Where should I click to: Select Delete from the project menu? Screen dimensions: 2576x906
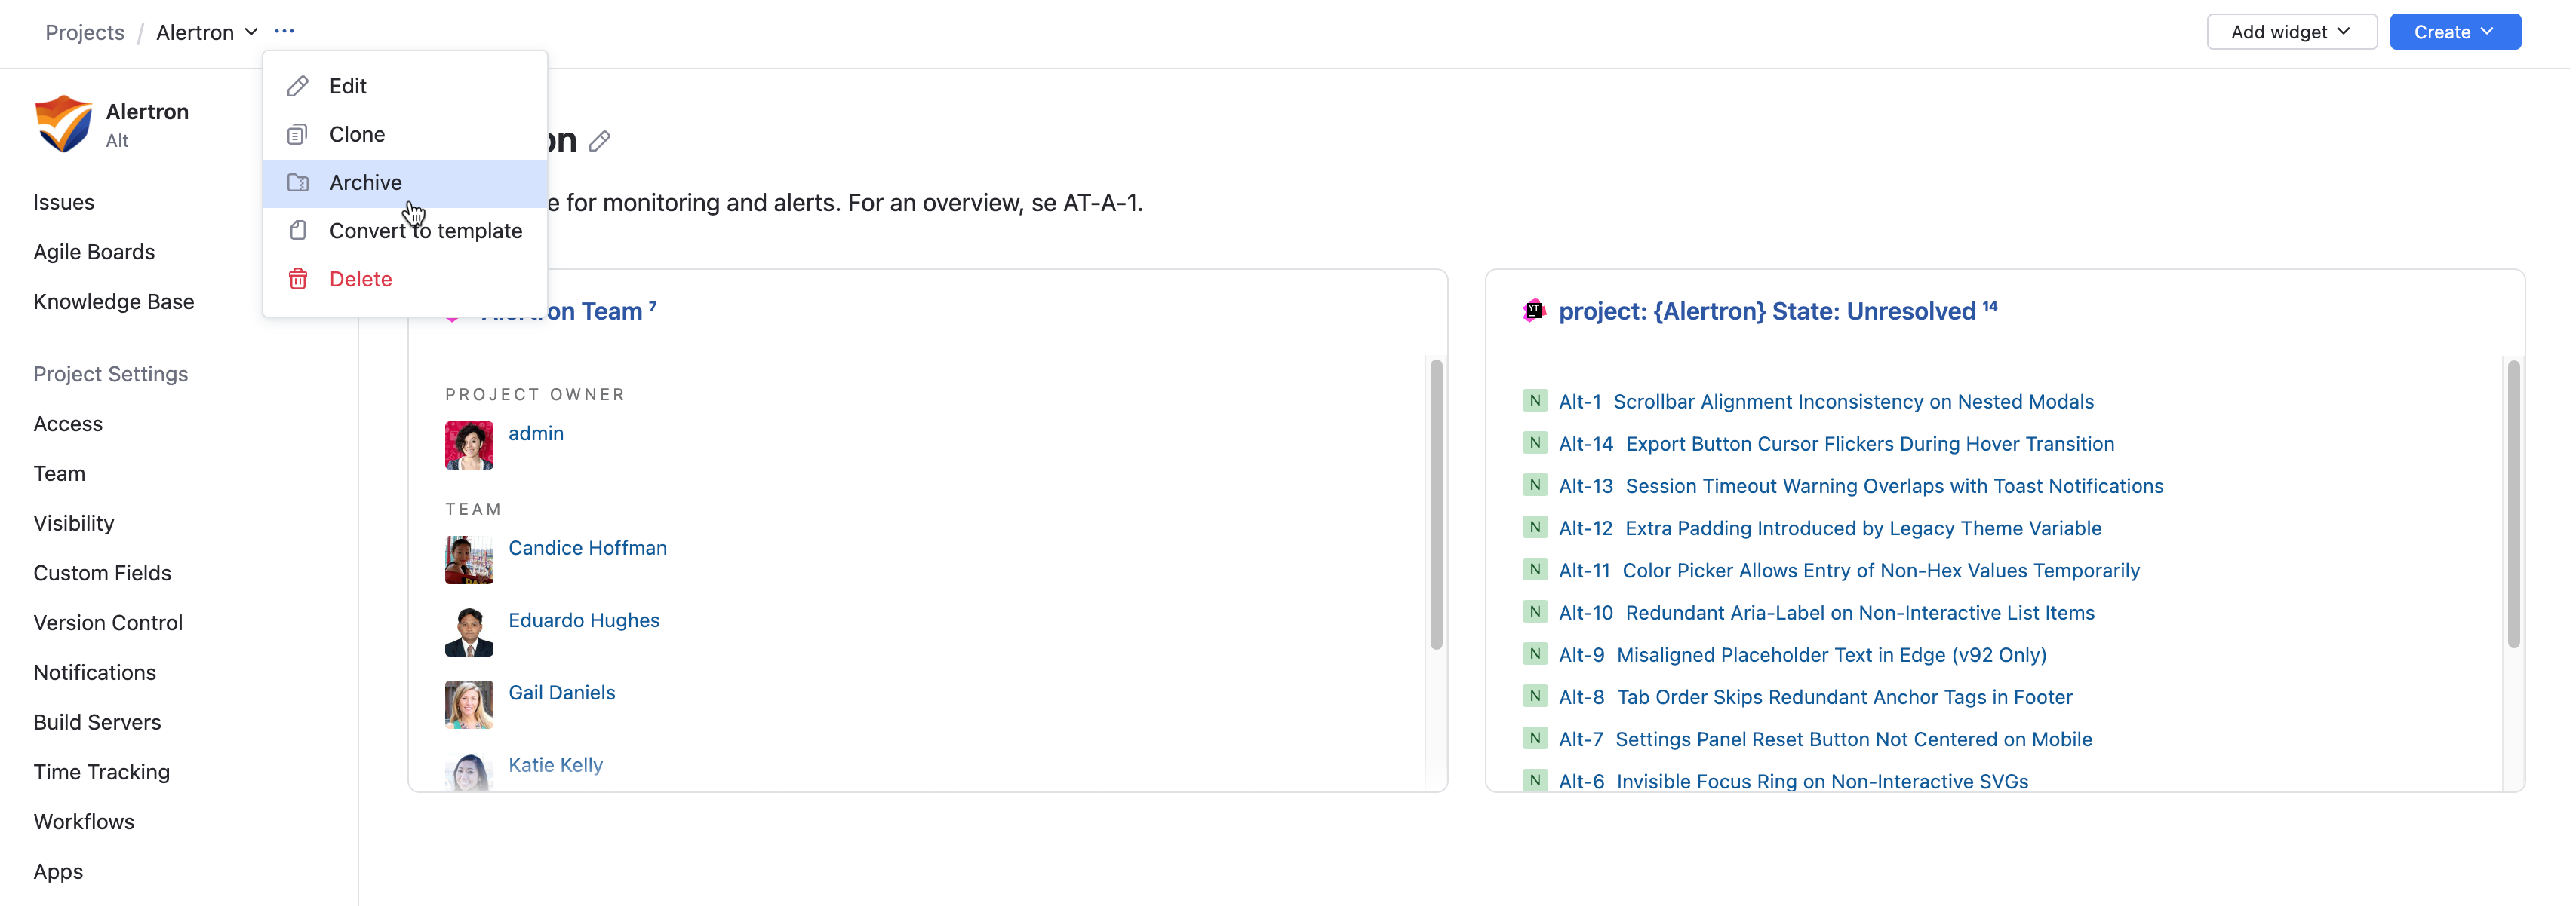coord(360,279)
